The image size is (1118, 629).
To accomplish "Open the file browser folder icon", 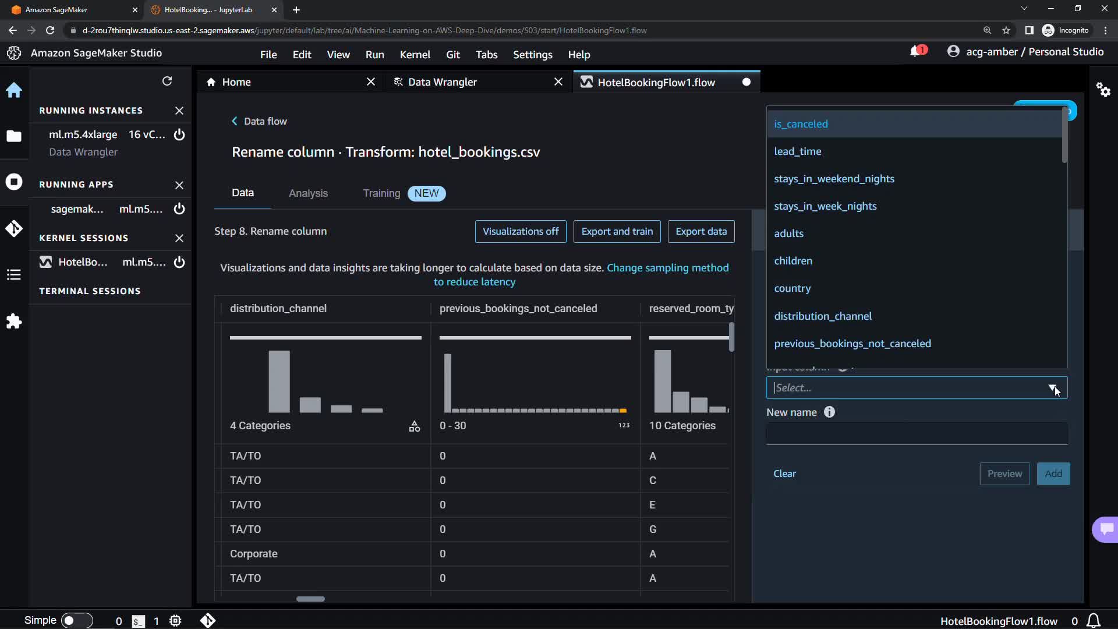I will (14, 136).
